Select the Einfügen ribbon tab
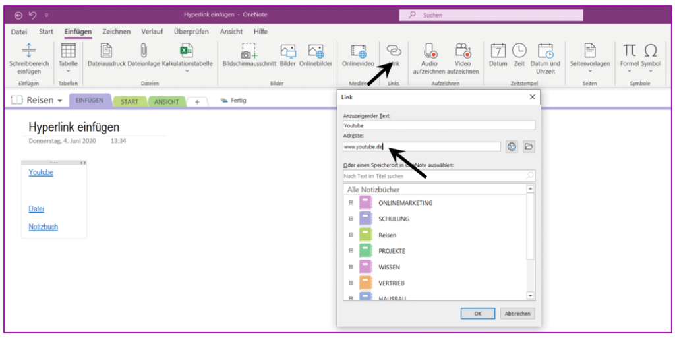 (78, 32)
